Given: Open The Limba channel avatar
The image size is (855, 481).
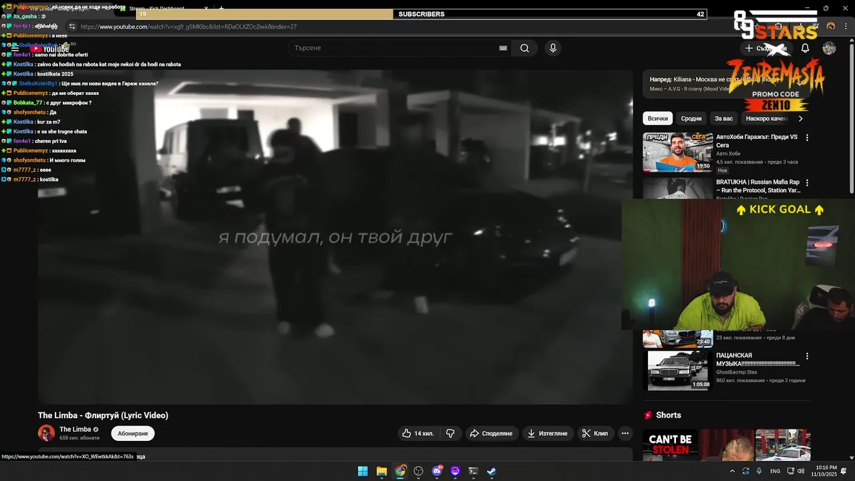Looking at the screenshot, I should pos(46,433).
